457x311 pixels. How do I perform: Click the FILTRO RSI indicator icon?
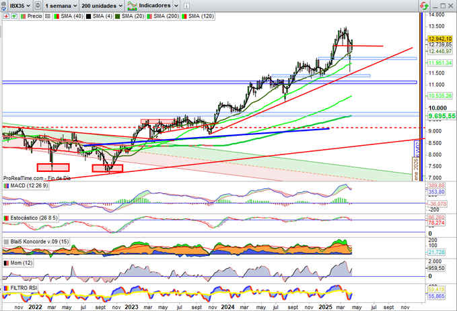point(6,287)
